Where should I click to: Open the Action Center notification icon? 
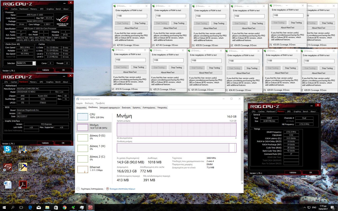333,207
